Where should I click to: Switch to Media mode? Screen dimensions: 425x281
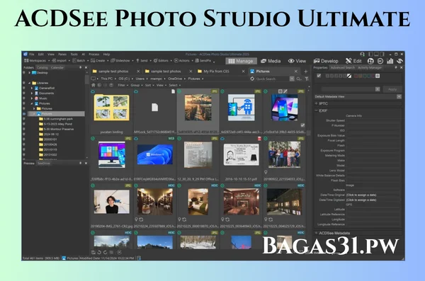click(x=271, y=61)
